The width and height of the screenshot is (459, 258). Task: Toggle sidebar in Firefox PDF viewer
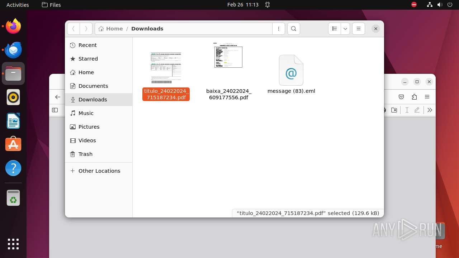[x=55, y=110]
